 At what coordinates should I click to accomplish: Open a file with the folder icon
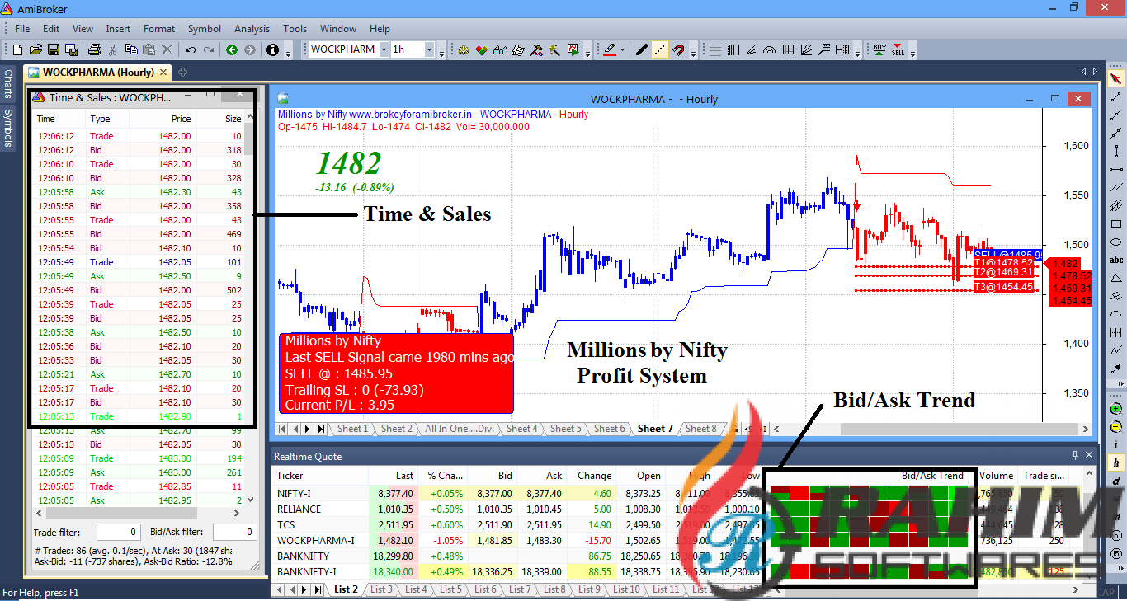35,49
